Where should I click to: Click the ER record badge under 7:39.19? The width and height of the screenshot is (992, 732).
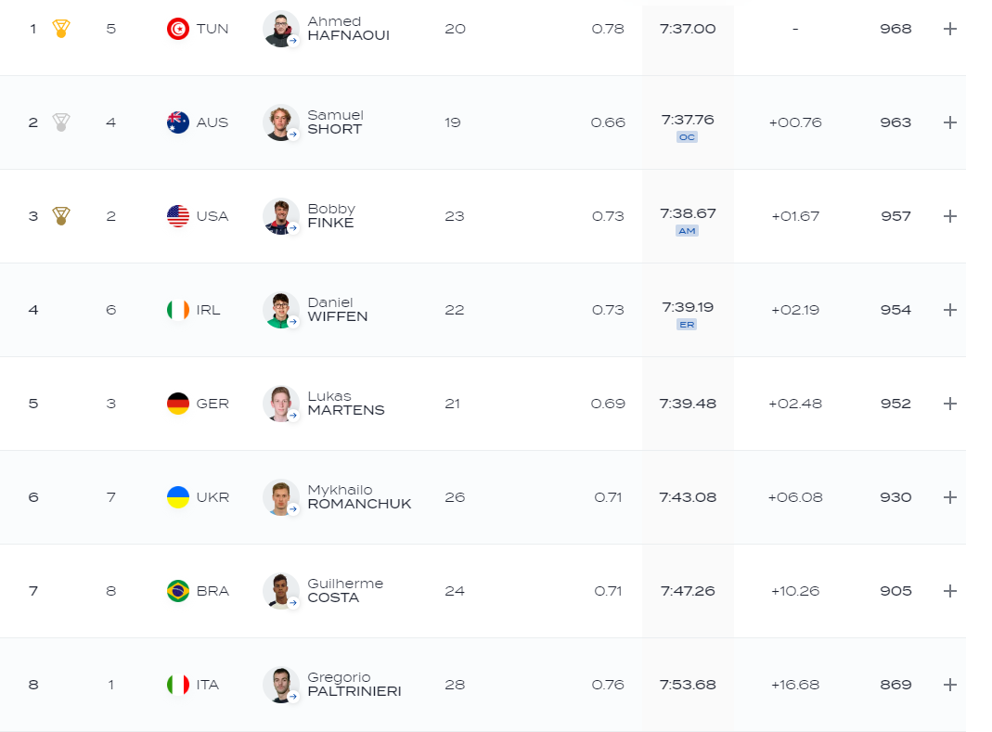(687, 324)
